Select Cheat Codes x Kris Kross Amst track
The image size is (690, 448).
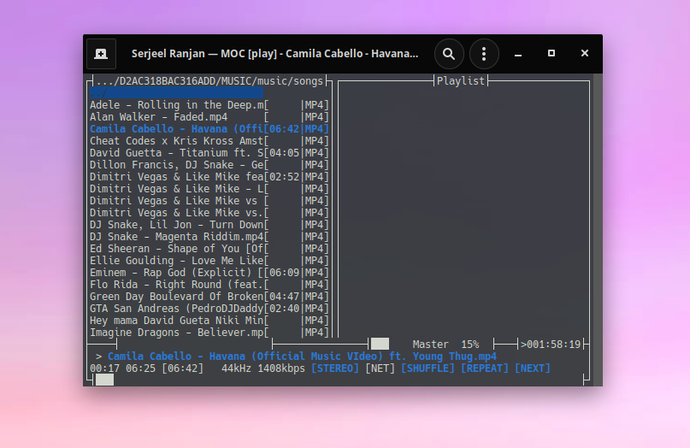coord(209,141)
